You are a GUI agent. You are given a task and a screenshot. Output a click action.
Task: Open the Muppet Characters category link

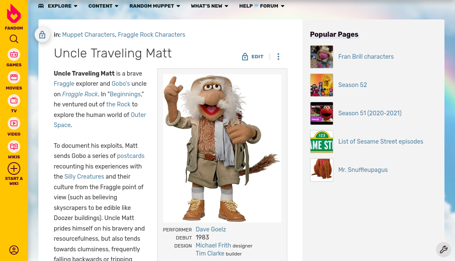point(88,35)
